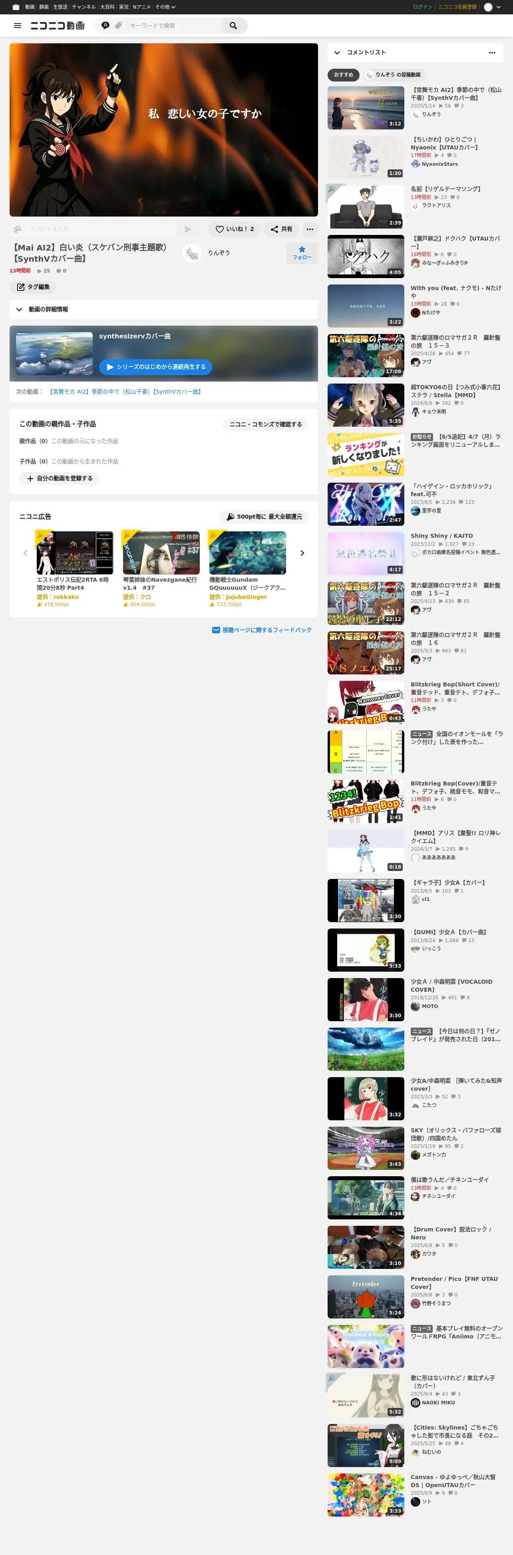Viewport: 513px width, 1555px height.
Task: Select the おすすめ tab
Action: click(344, 75)
